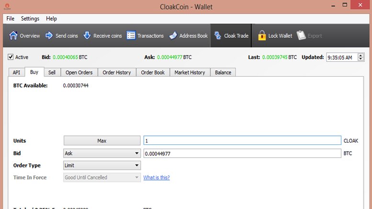Open the Help menu
The width and height of the screenshot is (372, 209).
click(51, 19)
